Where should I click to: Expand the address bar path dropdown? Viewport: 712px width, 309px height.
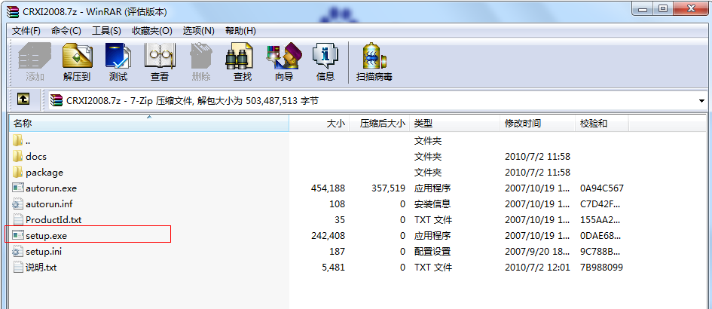coord(701,100)
